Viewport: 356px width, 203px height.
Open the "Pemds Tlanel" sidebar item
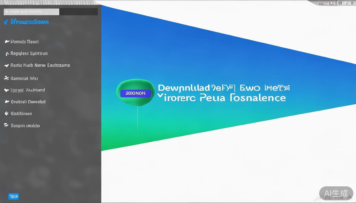[x=25, y=42]
